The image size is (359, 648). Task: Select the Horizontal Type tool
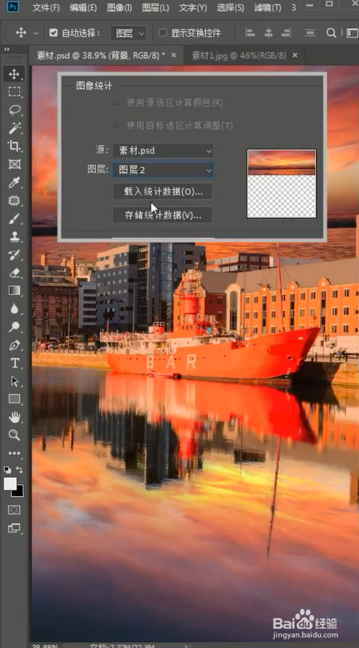click(15, 363)
